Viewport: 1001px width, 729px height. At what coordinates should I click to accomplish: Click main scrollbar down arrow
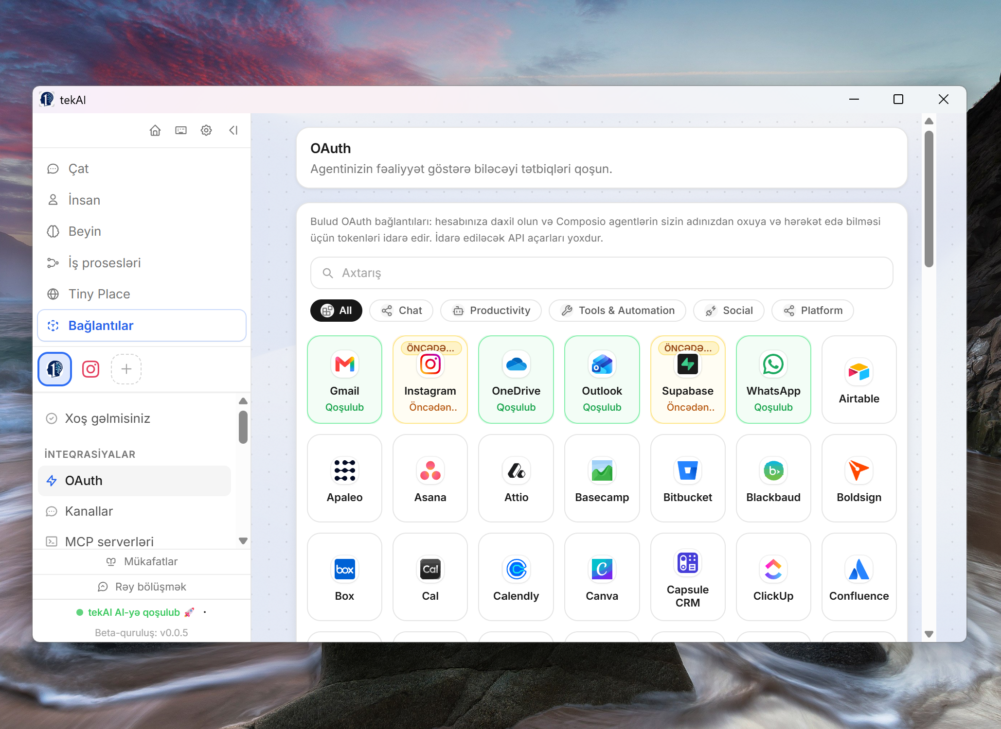pos(929,634)
